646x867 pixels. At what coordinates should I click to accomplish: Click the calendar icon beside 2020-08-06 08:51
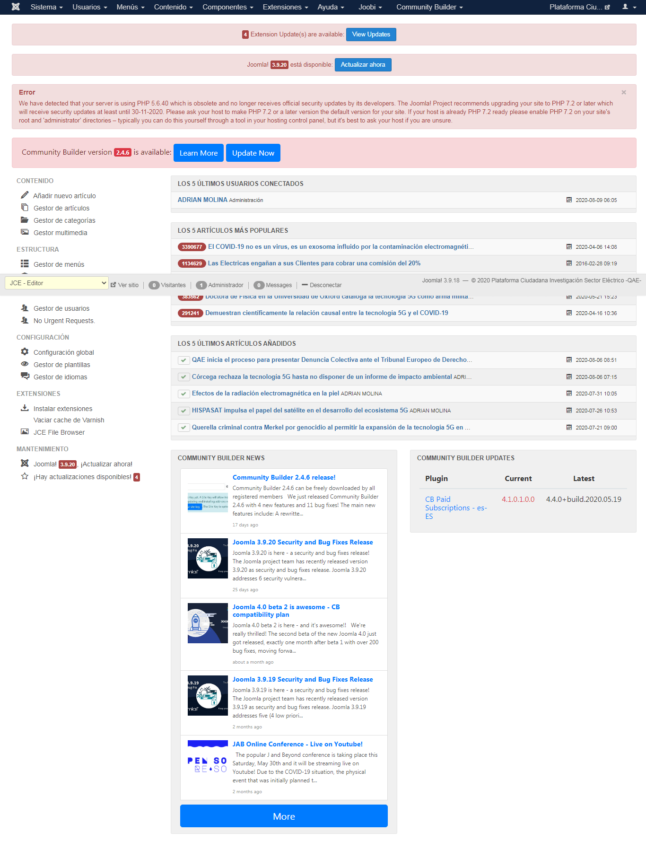pos(569,359)
